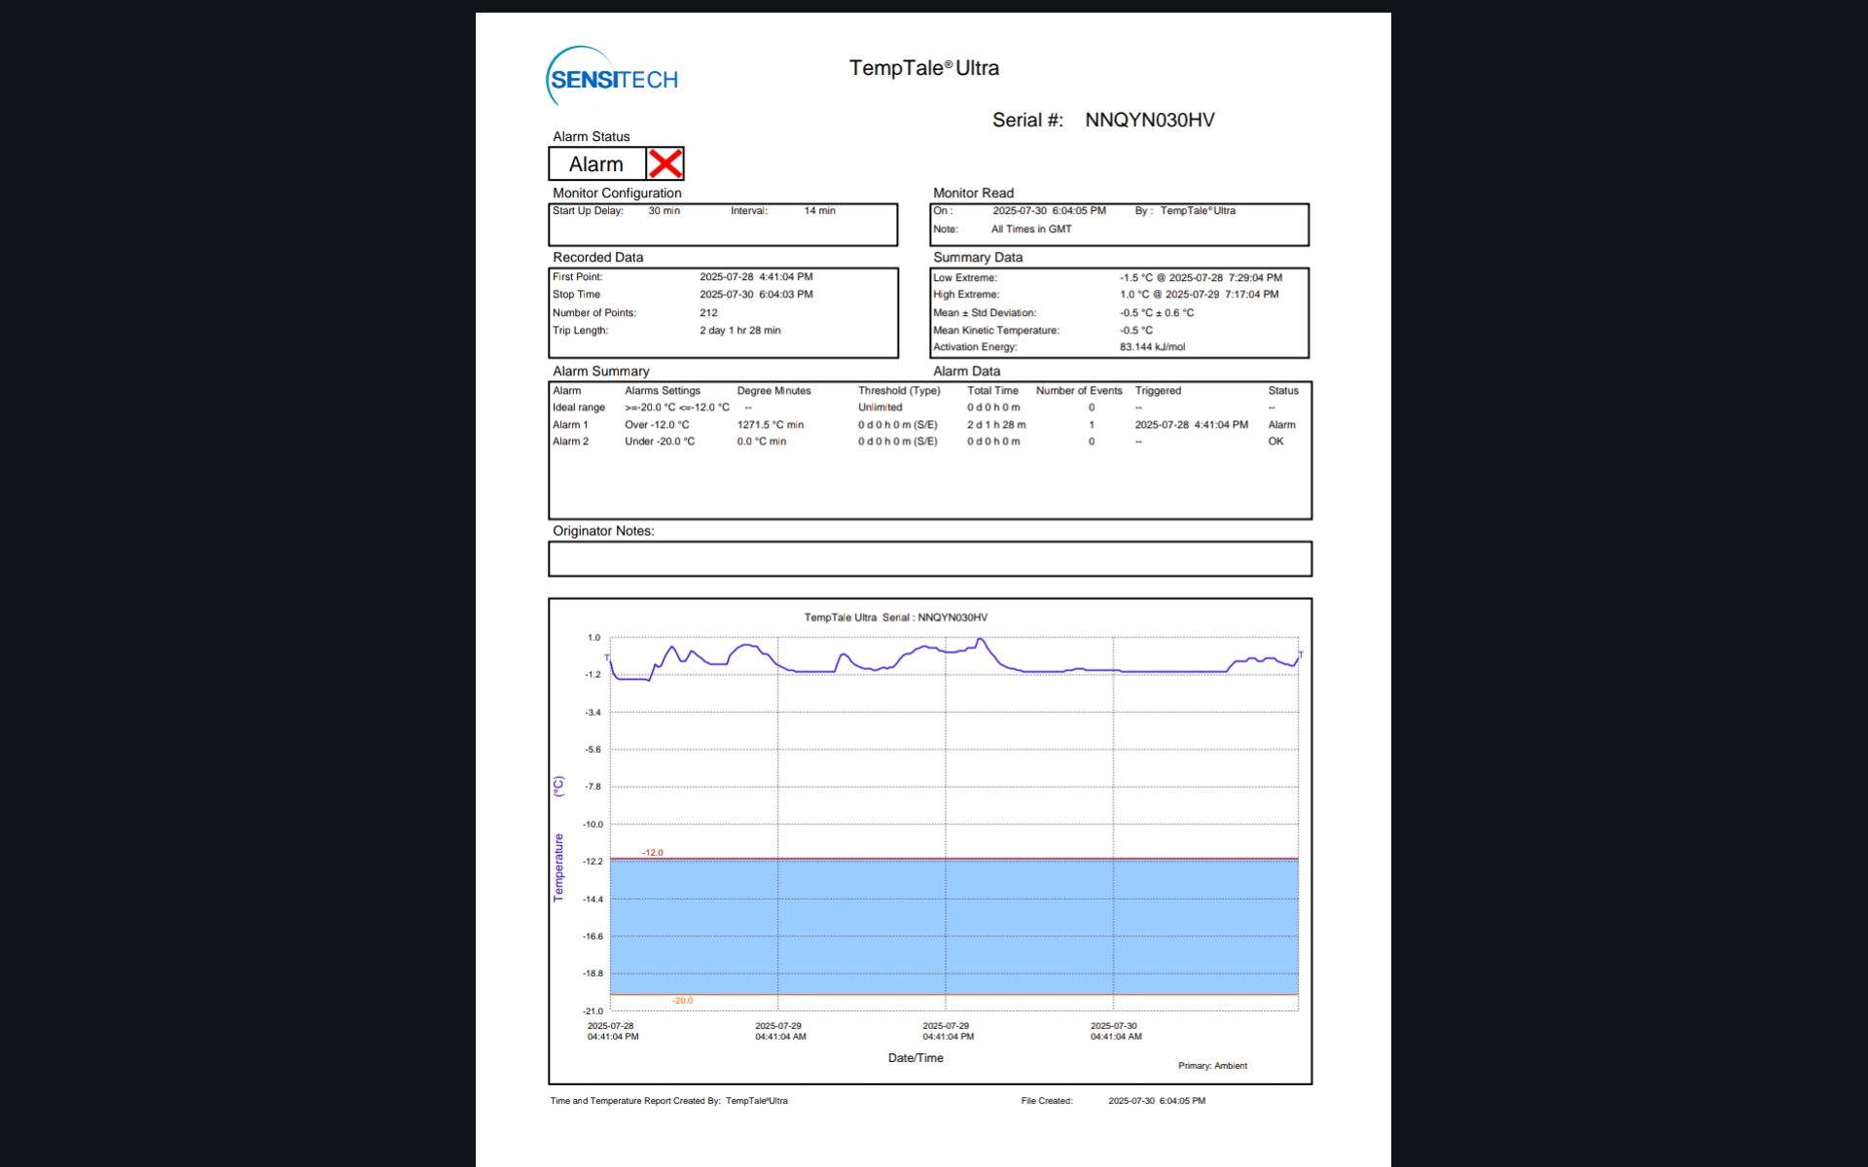Click the -12.0 red threshold label on the chart
The image size is (1868, 1167).
[x=653, y=853]
